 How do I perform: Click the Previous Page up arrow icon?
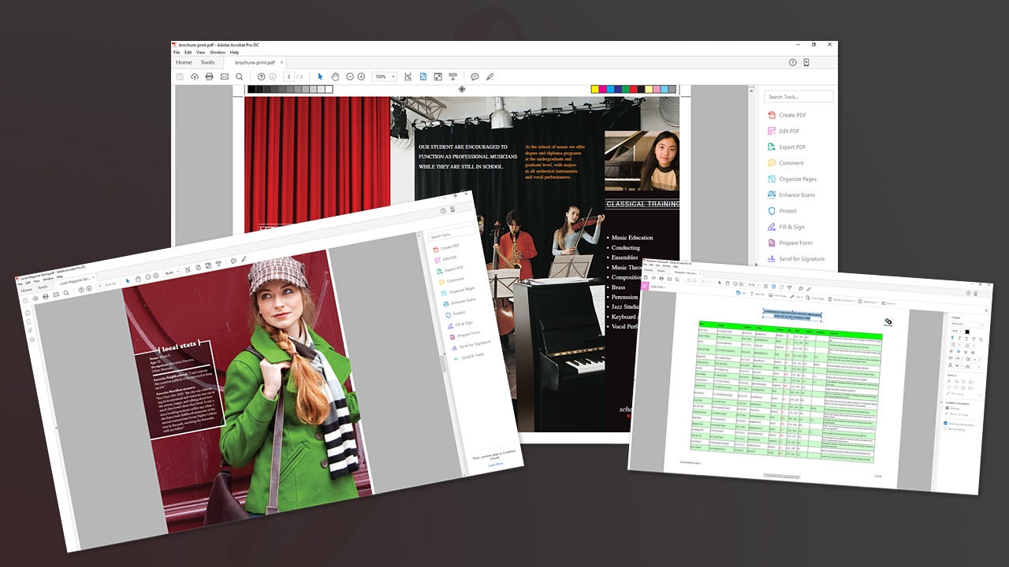(262, 76)
